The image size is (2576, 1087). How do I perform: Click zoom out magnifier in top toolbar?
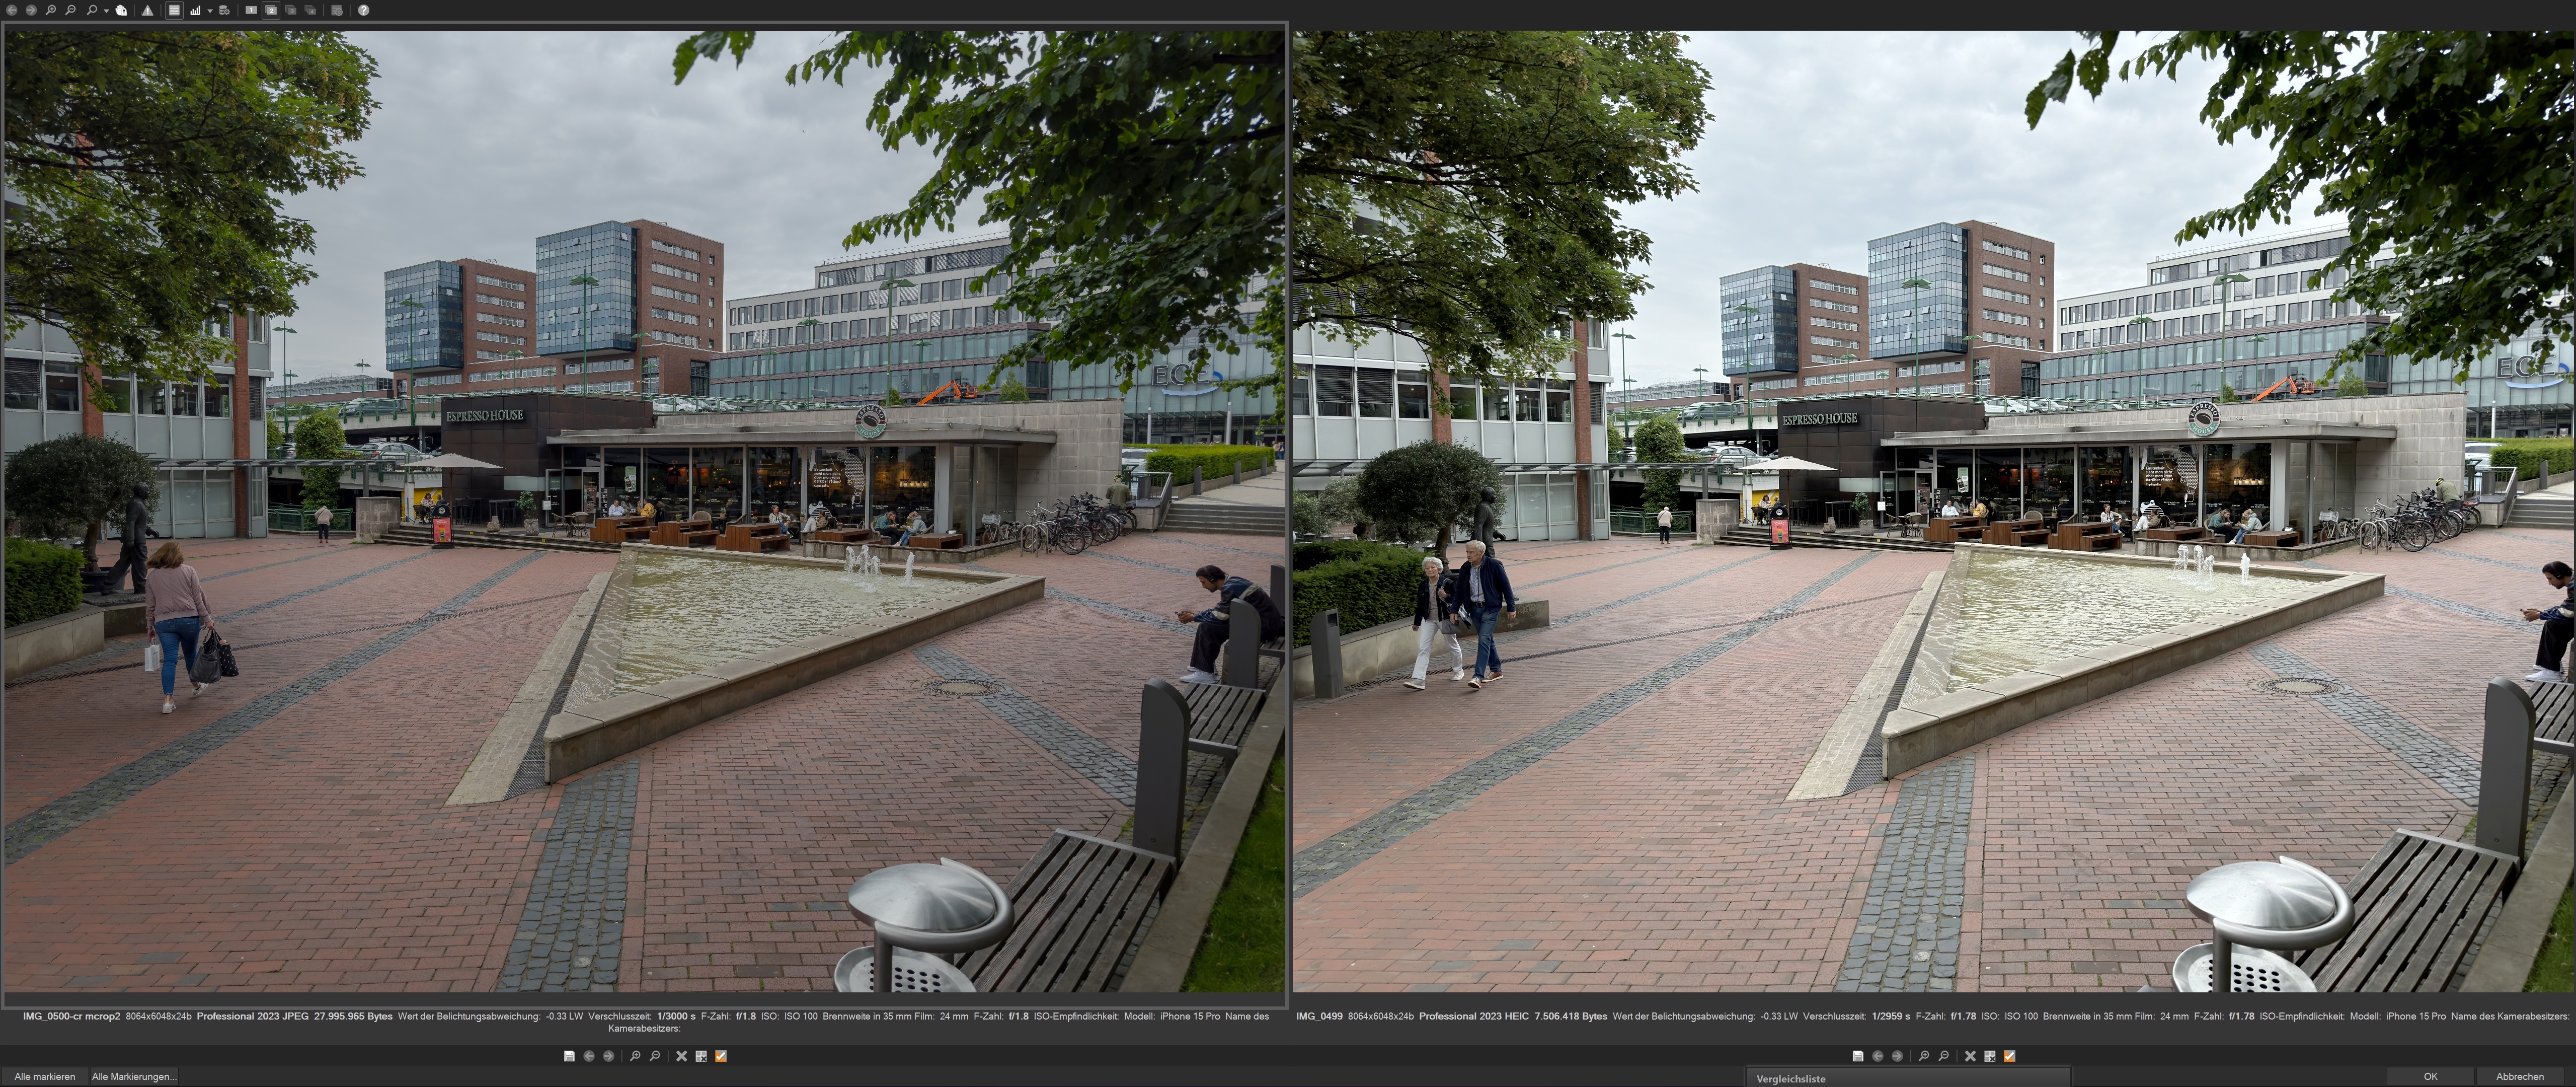70,10
